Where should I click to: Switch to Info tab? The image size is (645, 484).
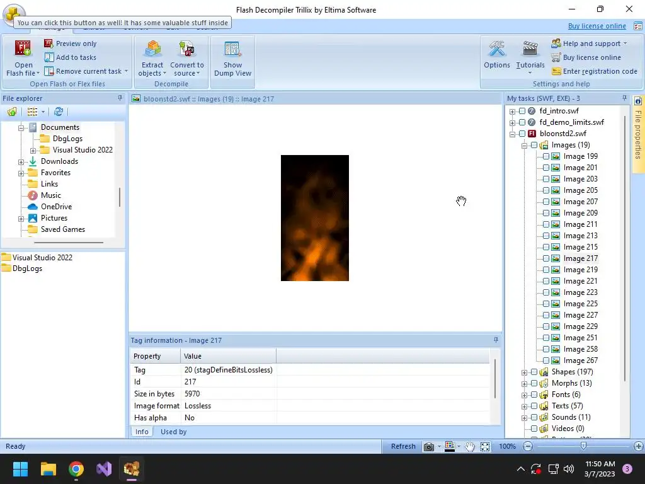(142, 432)
